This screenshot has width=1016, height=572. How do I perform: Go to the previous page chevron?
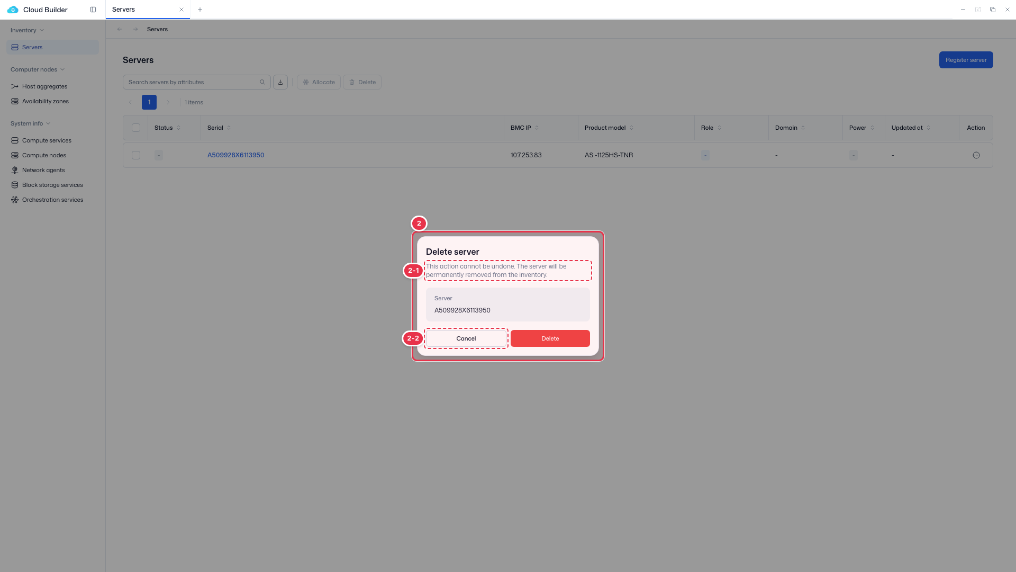pos(130,102)
